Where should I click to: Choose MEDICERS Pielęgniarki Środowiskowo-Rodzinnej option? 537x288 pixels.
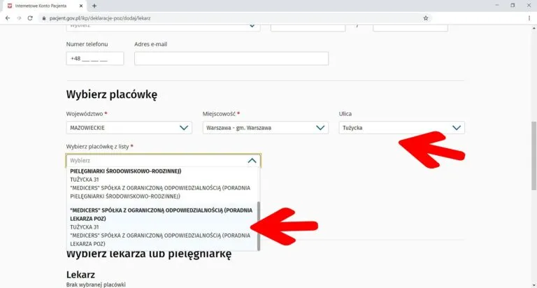(x=162, y=184)
